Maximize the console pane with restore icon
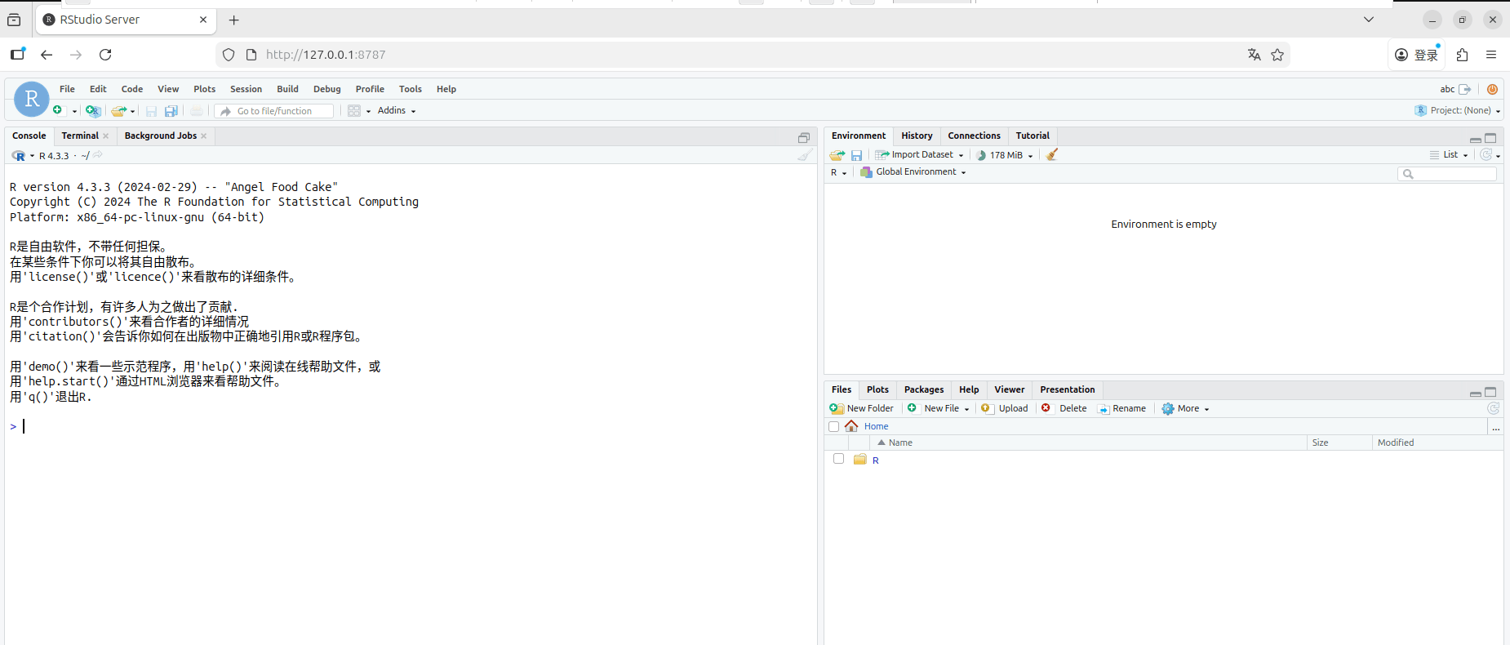This screenshot has width=1510, height=645. tap(804, 137)
